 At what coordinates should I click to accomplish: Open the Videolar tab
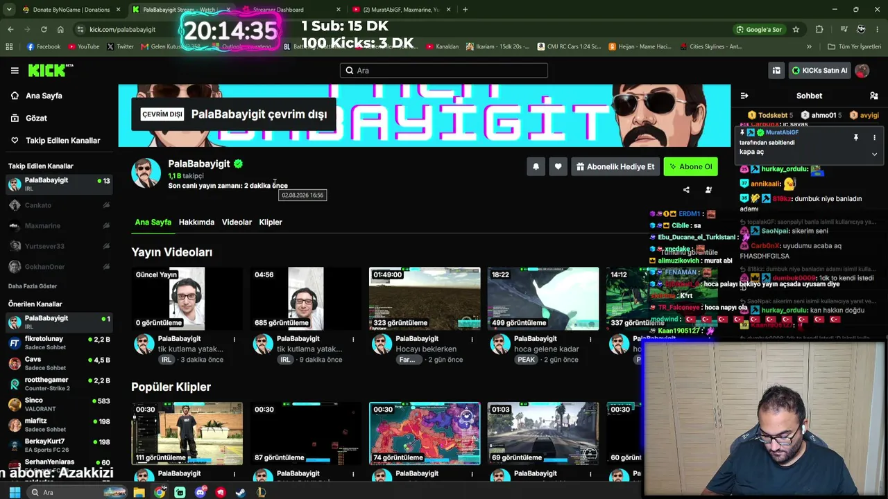pos(237,222)
